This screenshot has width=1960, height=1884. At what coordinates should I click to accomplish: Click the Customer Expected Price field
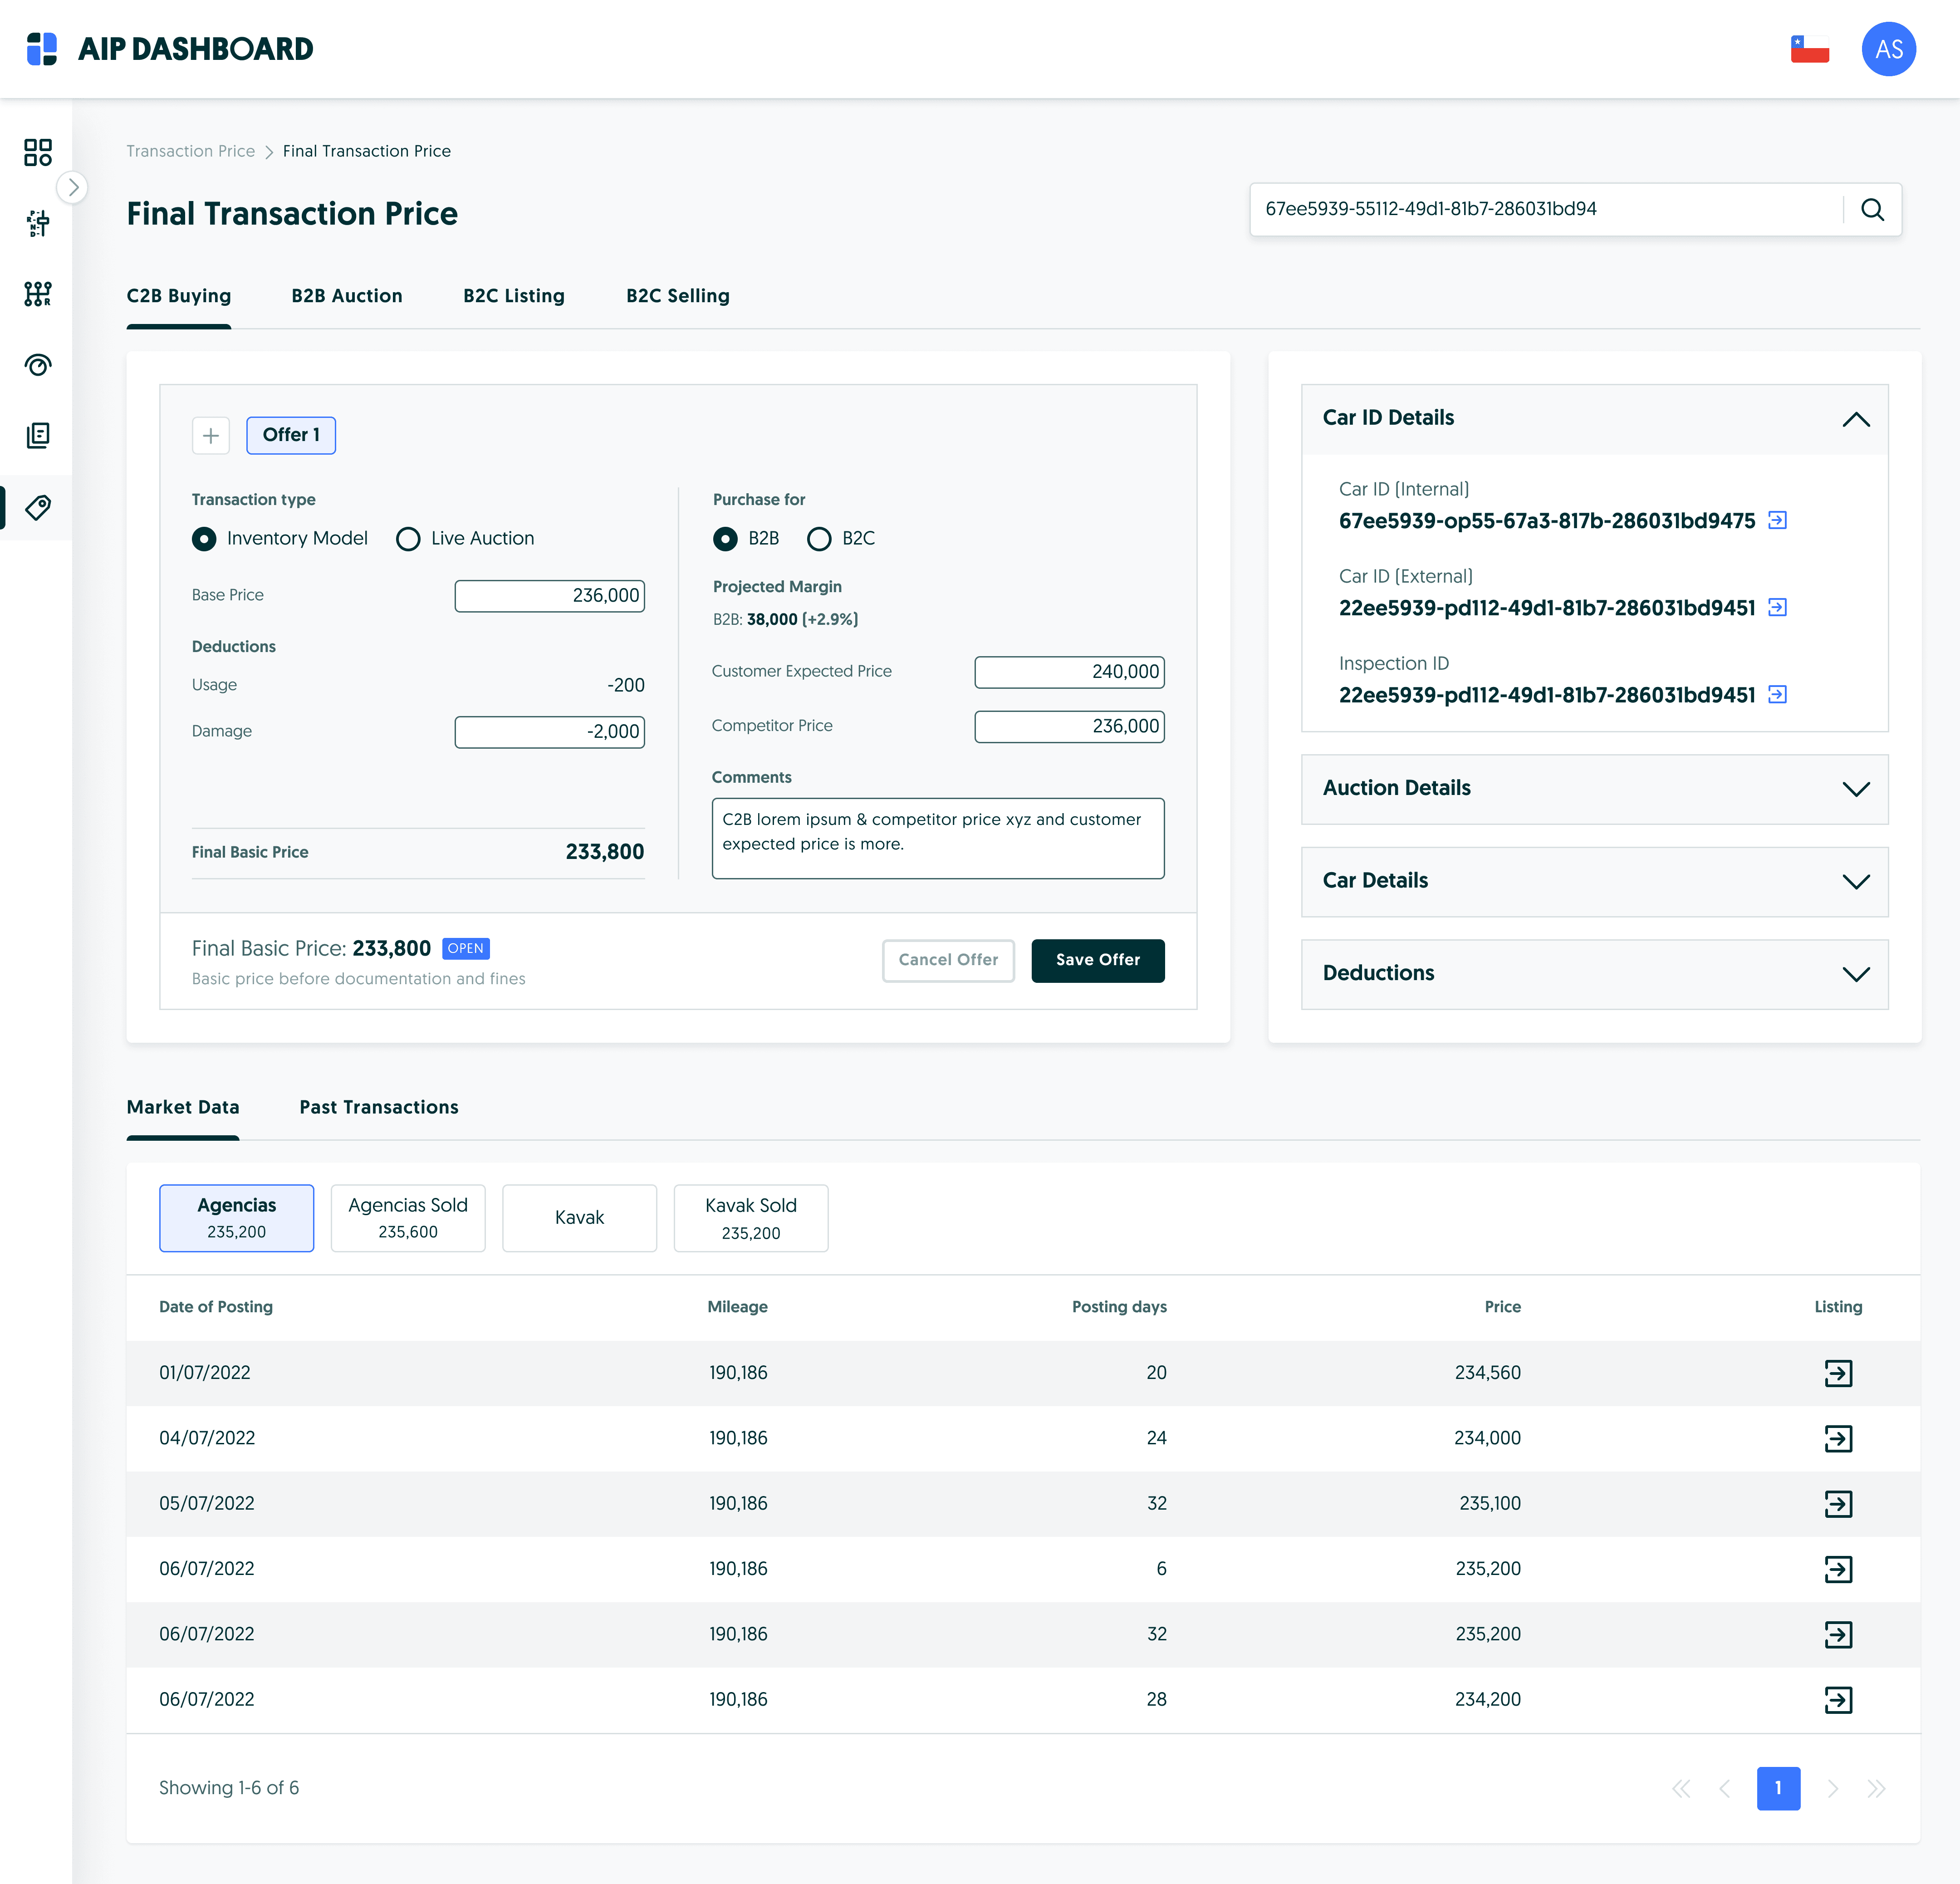click(1069, 672)
